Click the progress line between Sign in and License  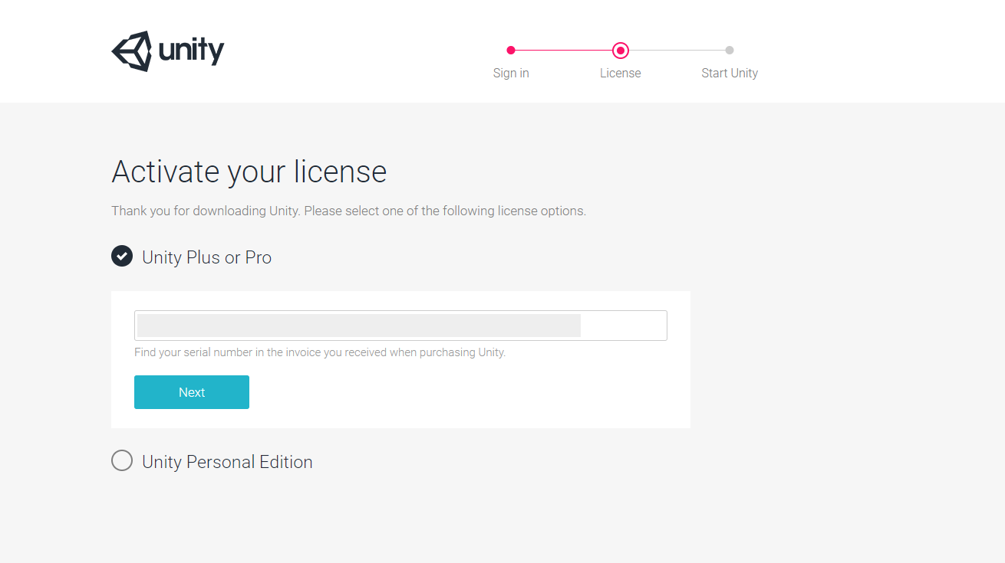click(x=564, y=51)
